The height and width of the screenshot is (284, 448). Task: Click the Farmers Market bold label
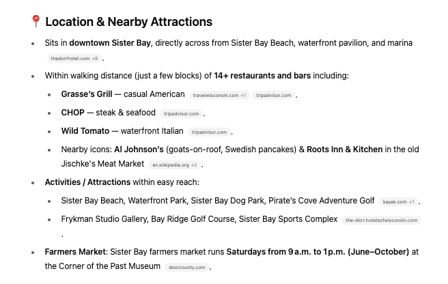point(75,252)
